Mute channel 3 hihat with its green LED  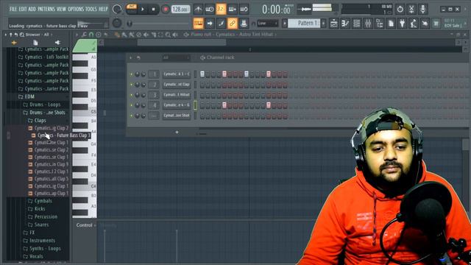pyautogui.click(x=131, y=95)
